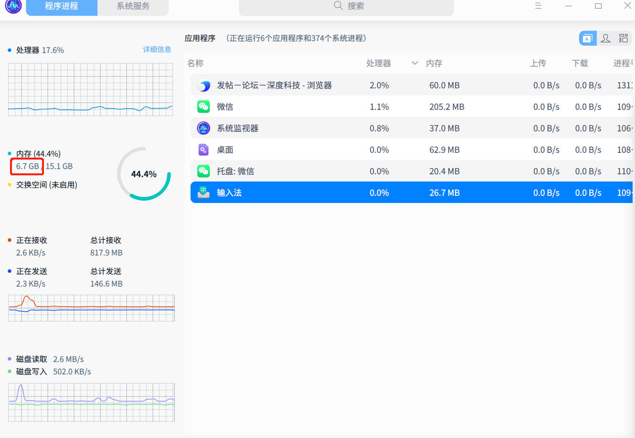Sort by the 内存 column header
Viewport: 635px width, 438px height.
click(x=434, y=63)
